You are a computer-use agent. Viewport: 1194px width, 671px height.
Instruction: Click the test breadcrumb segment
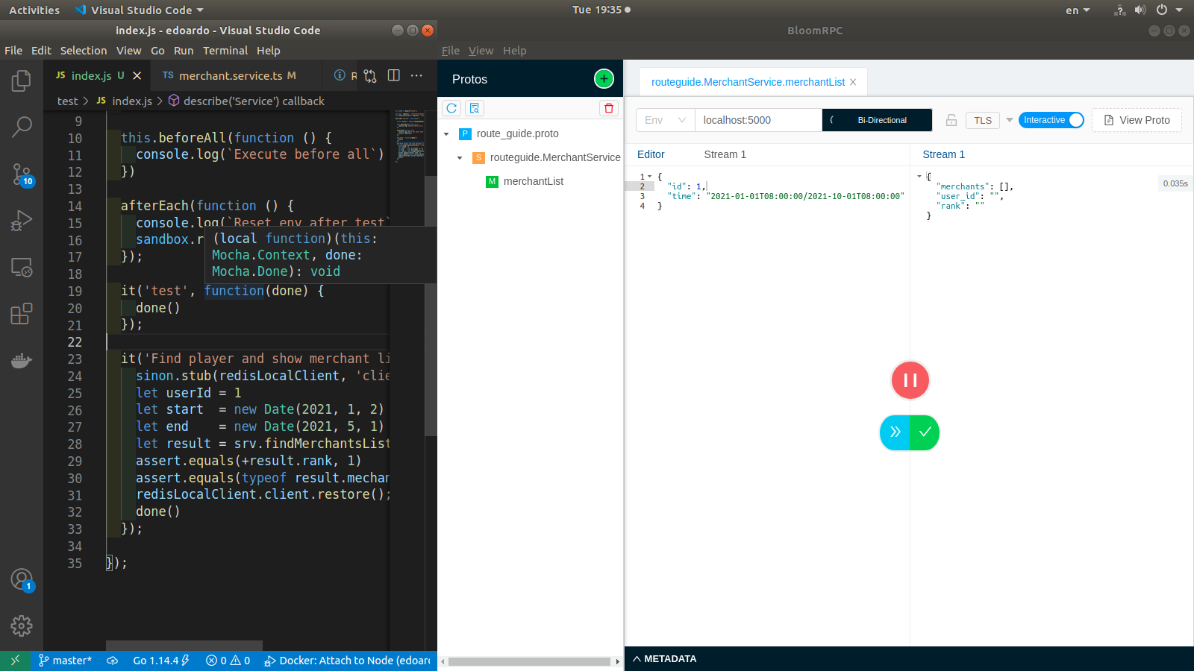pyautogui.click(x=67, y=101)
